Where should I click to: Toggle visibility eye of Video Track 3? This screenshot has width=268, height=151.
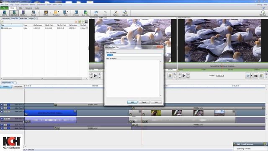(2, 104)
